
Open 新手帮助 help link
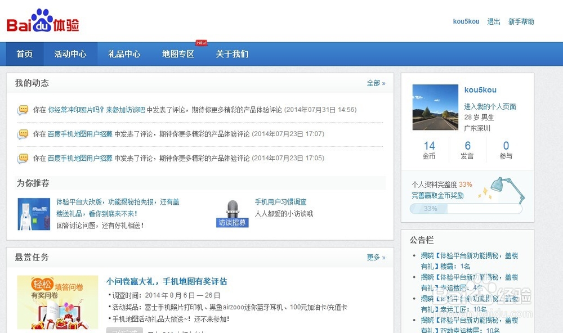(521, 21)
